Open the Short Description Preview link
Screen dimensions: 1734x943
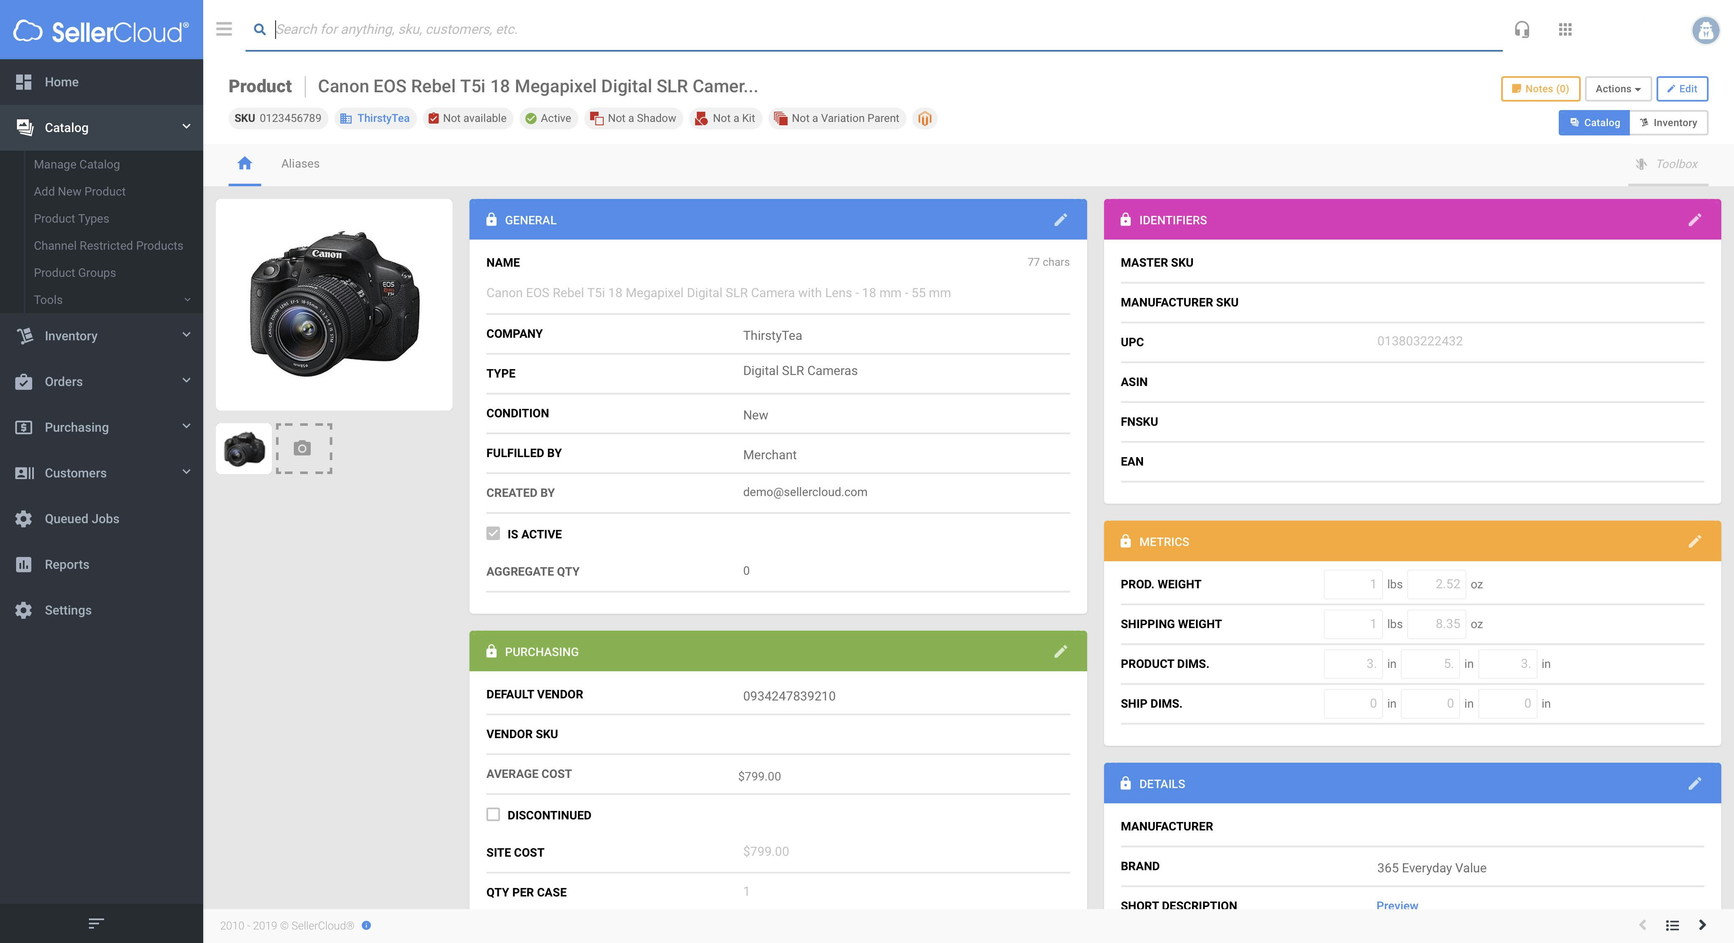click(x=1397, y=904)
